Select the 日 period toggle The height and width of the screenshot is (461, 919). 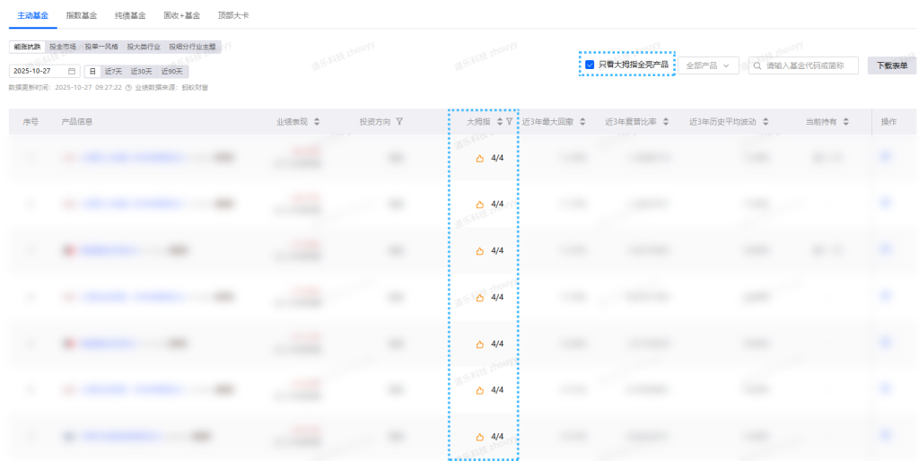(x=92, y=71)
